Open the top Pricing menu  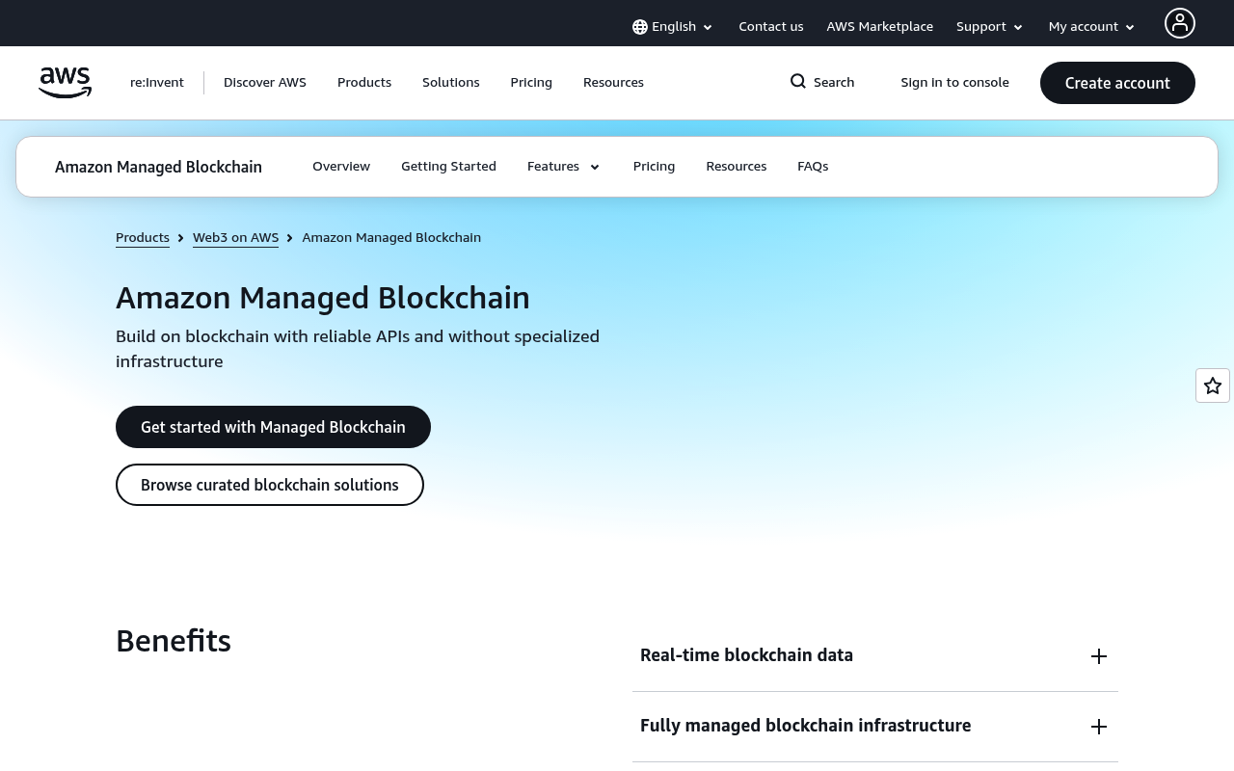531,83
